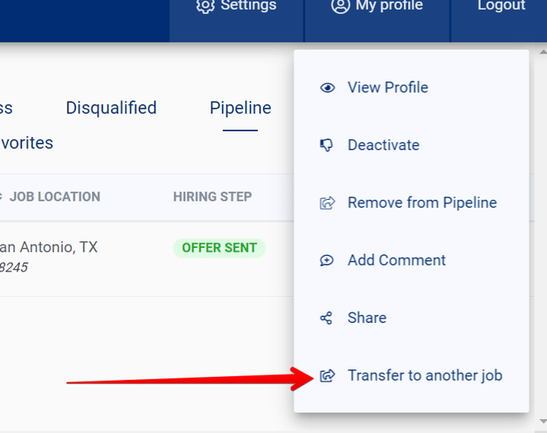Click the Remove from Pipeline arrow icon
The width and height of the screenshot is (547, 433).
click(327, 203)
